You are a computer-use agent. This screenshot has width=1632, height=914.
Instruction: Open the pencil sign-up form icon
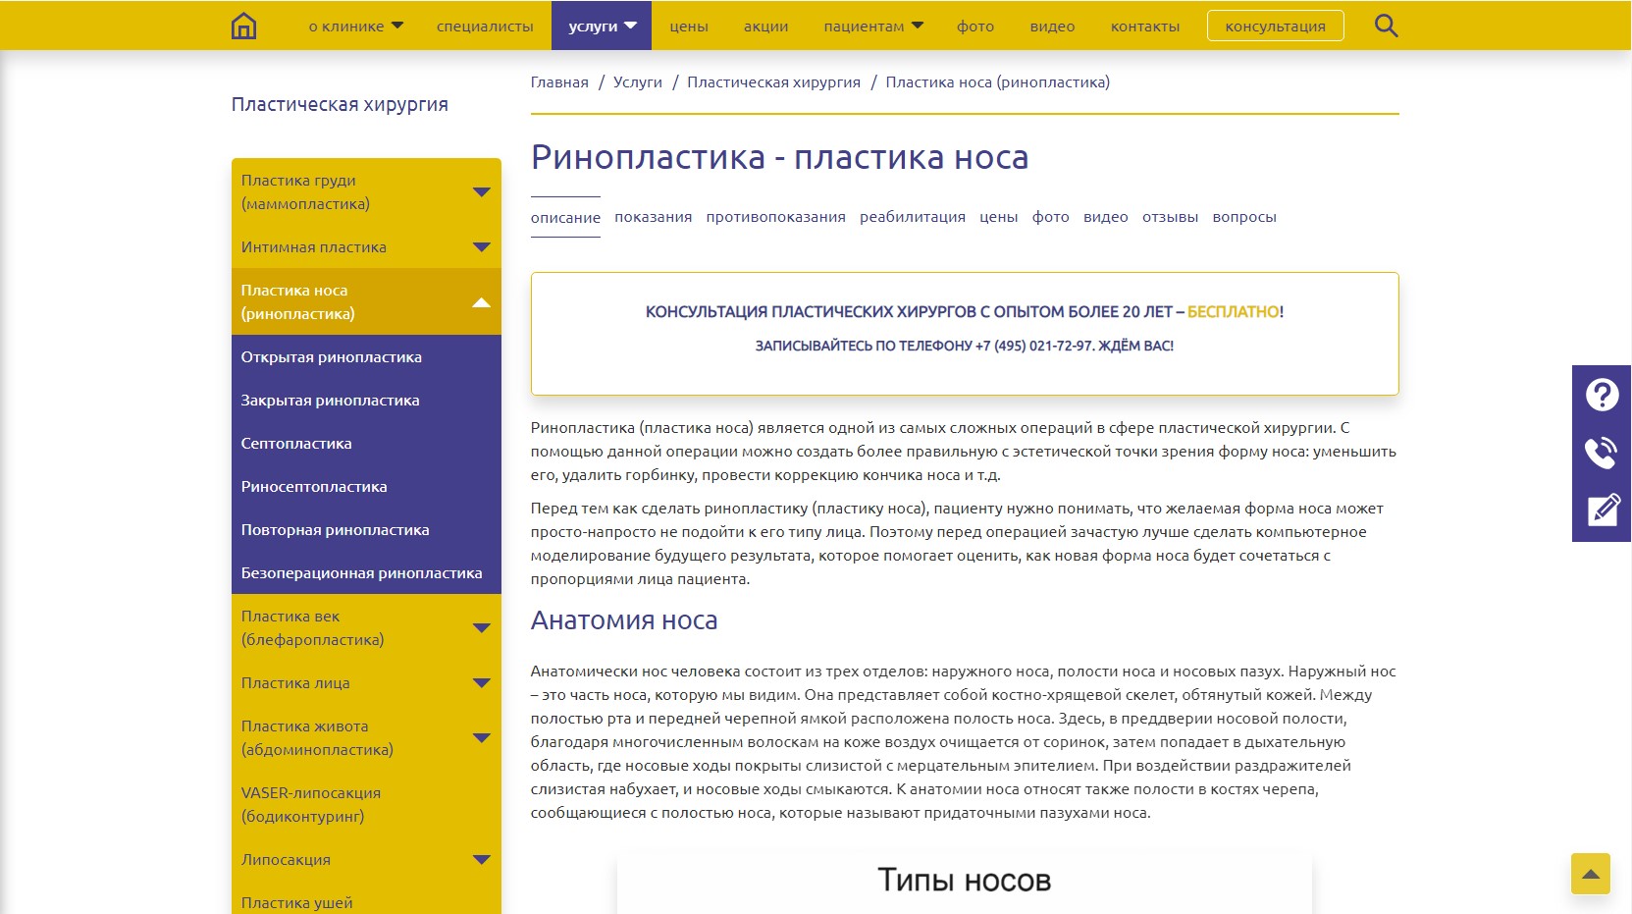click(1602, 511)
